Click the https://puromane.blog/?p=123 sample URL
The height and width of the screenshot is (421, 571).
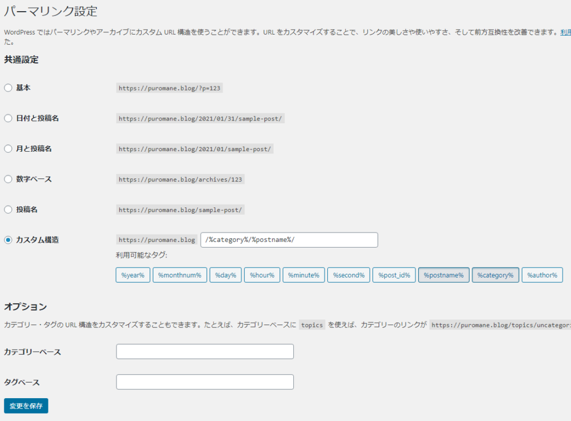point(170,88)
